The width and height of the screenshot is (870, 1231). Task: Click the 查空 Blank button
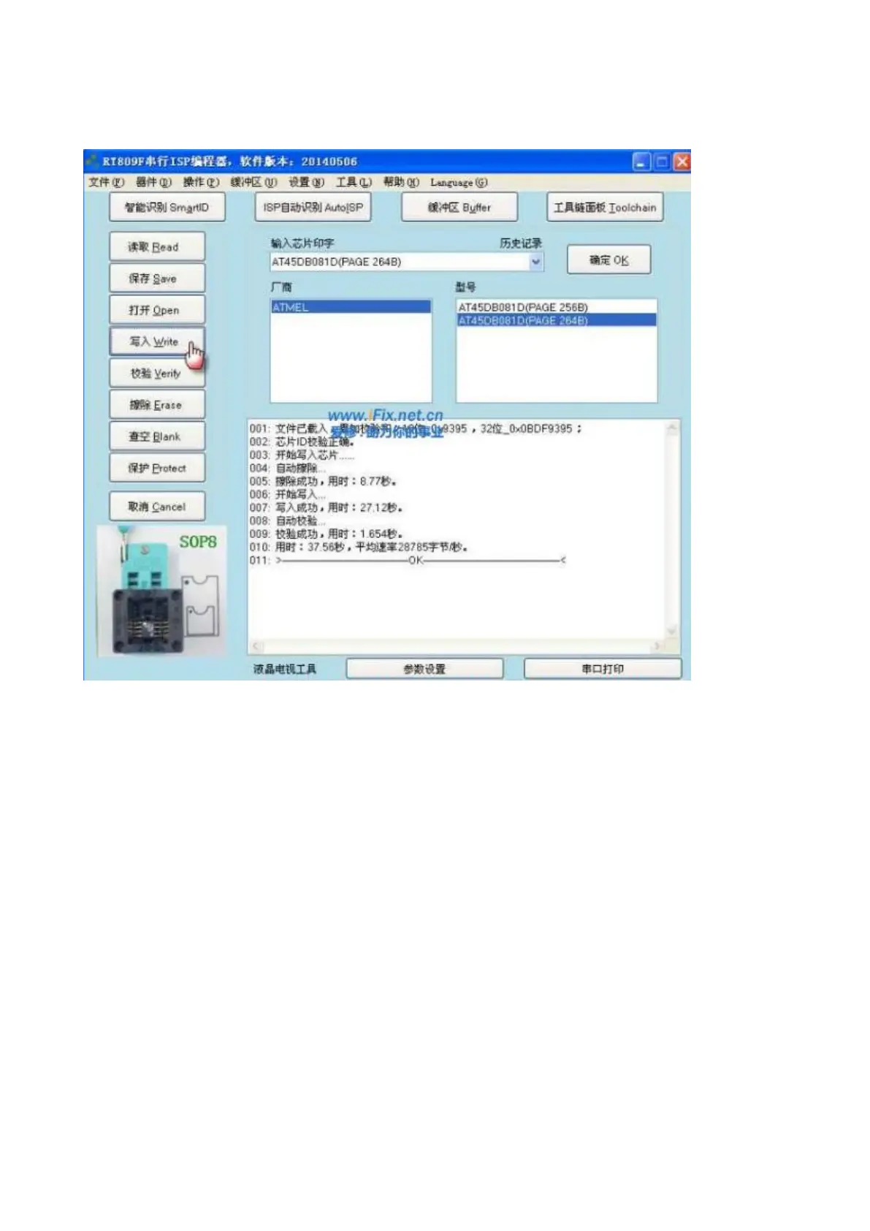point(157,436)
